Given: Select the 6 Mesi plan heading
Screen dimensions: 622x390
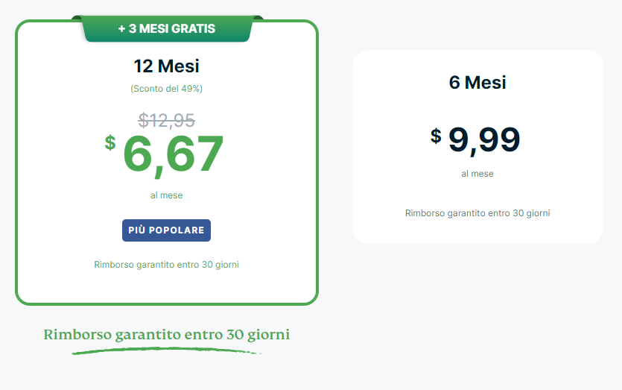Looking at the screenshot, I should (477, 82).
